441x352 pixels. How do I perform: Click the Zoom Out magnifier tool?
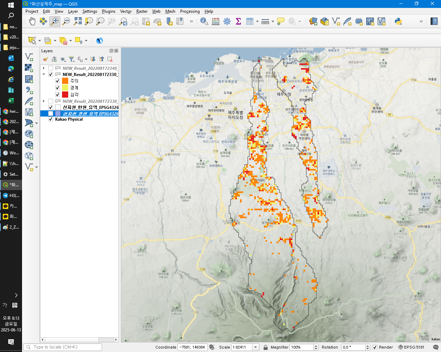(x=66, y=22)
